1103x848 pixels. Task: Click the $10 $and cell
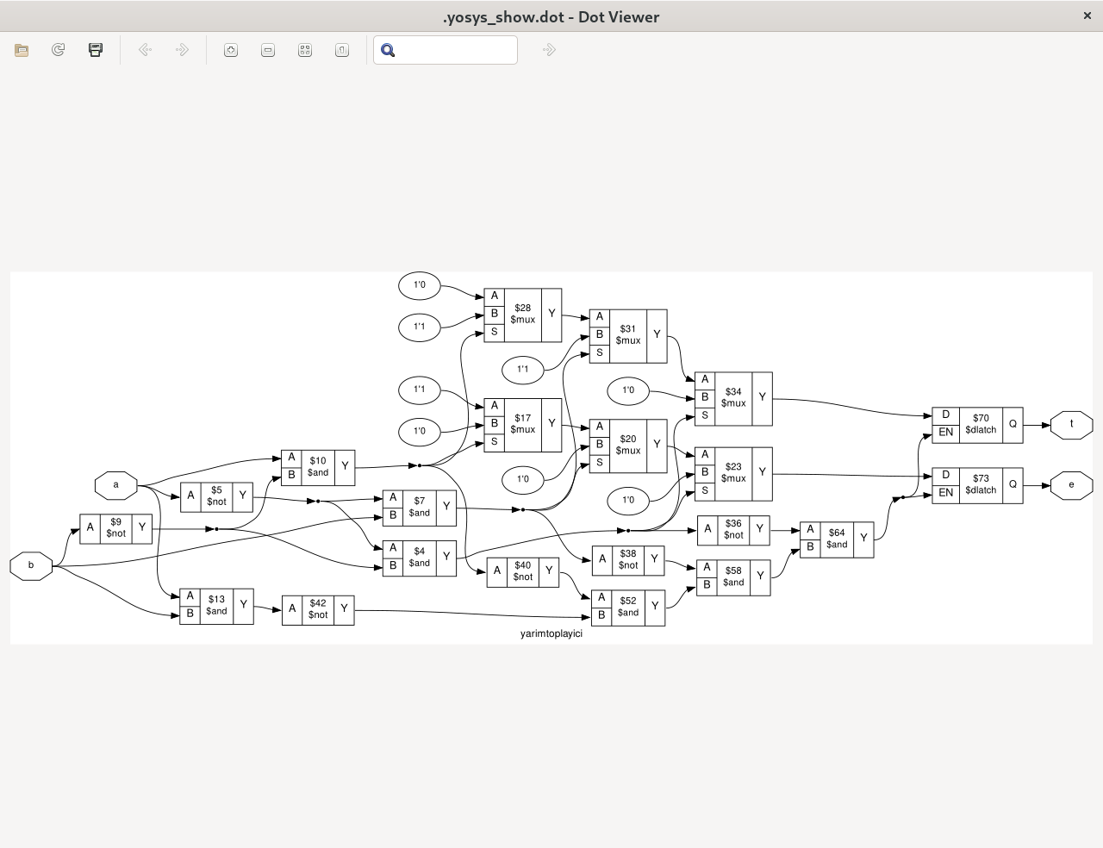coord(318,466)
